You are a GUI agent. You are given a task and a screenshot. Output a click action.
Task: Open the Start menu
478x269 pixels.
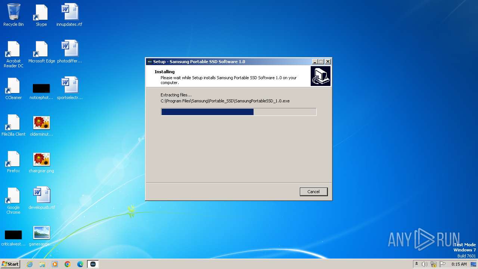click(x=10, y=264)
